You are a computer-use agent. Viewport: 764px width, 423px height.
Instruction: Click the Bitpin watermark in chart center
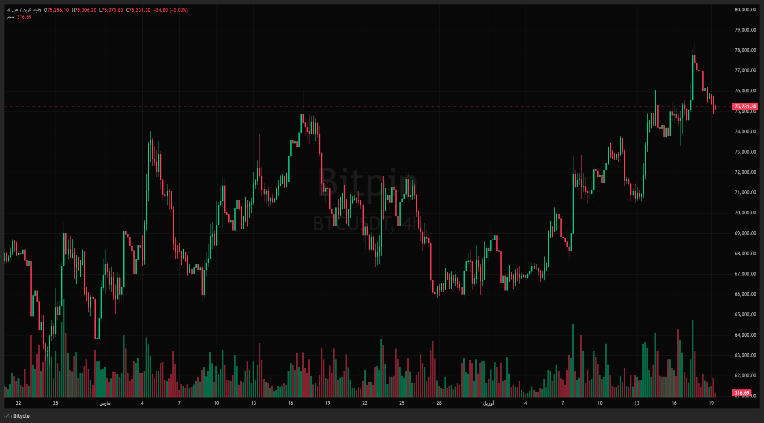(369, 182)
